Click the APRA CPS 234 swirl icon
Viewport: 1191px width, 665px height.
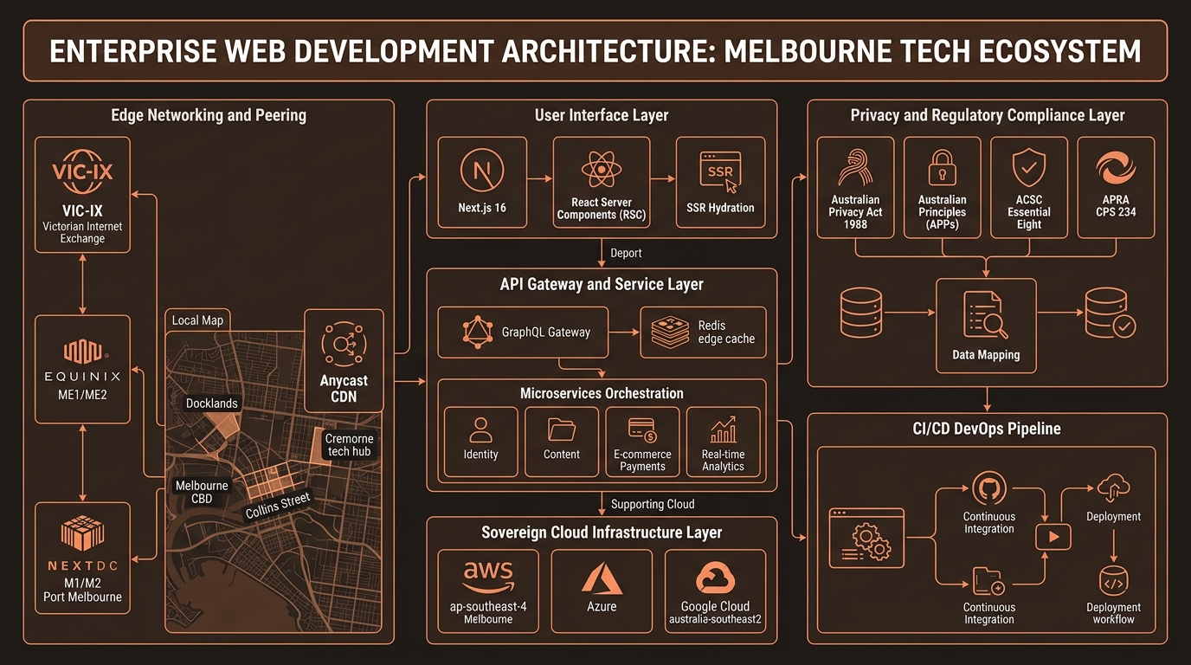[x=1115, y=169]
